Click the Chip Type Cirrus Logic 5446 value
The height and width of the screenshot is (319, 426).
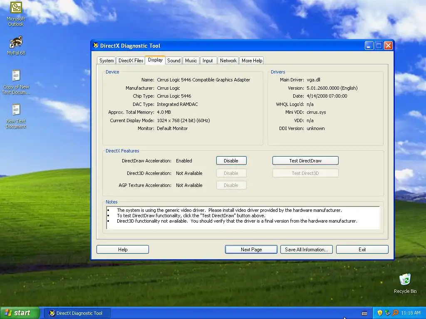coord(174,96)
